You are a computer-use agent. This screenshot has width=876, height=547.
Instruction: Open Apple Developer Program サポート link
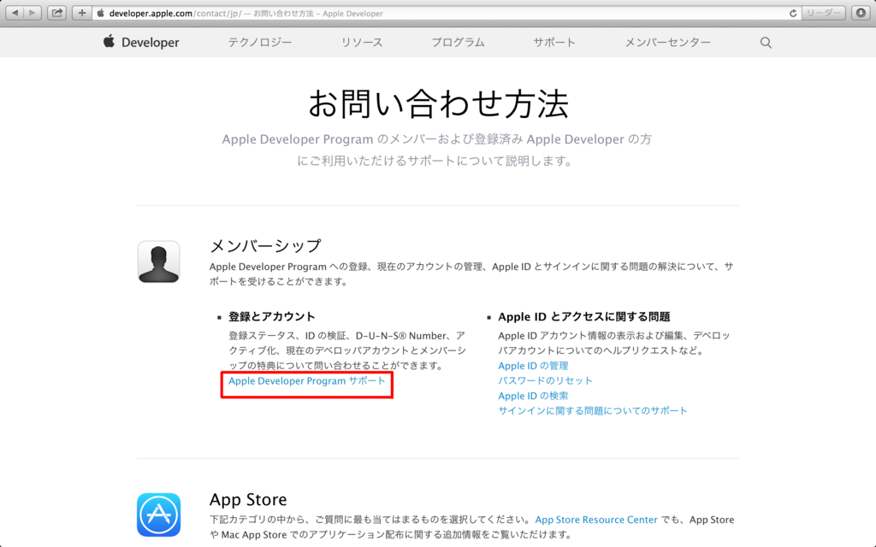click(x=307, y=380)
